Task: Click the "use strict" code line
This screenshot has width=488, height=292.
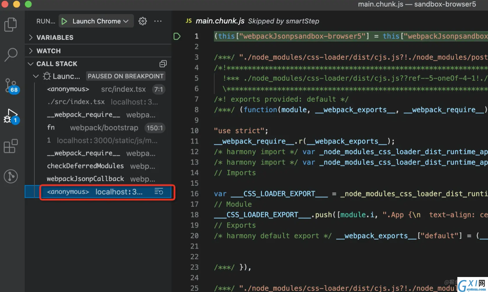Action: 241,131
